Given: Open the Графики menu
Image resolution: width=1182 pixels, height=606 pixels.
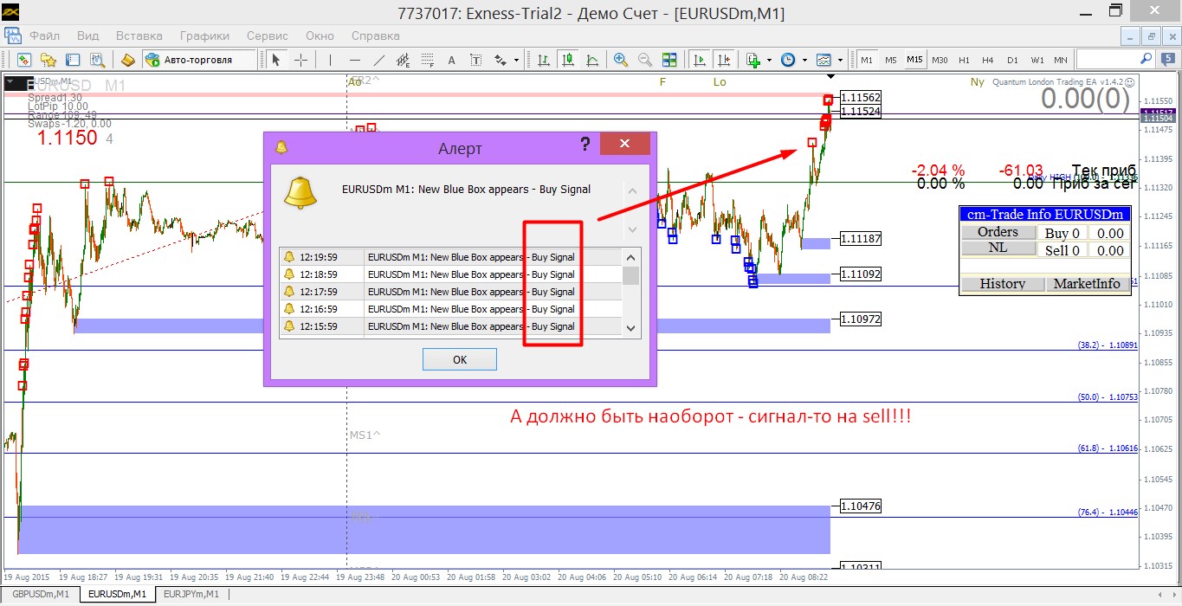Looking at the screenshot, I should 204,35.
